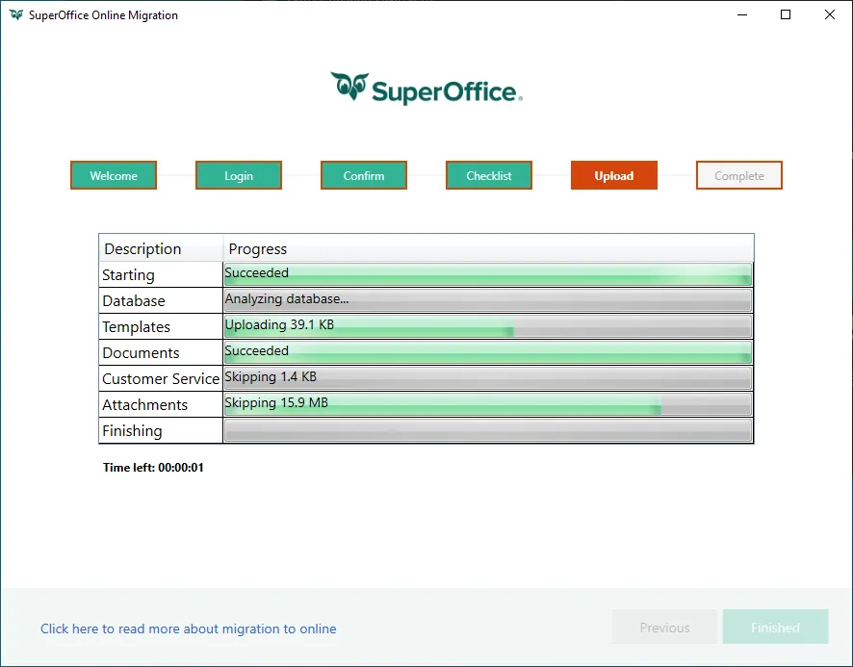This screenshot has height=667, width=853.
Task: Maximize the migration window
Action: 786,15
